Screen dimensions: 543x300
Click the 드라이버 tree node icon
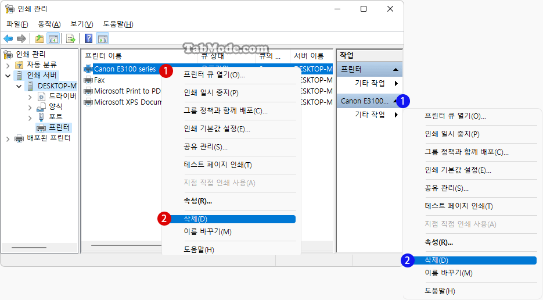pyautogui.click(x=41, y=96)
